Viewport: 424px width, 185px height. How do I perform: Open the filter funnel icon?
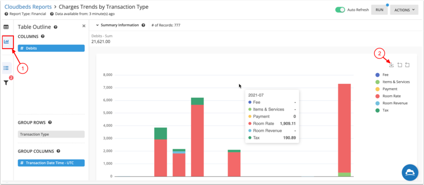[6, 83]
